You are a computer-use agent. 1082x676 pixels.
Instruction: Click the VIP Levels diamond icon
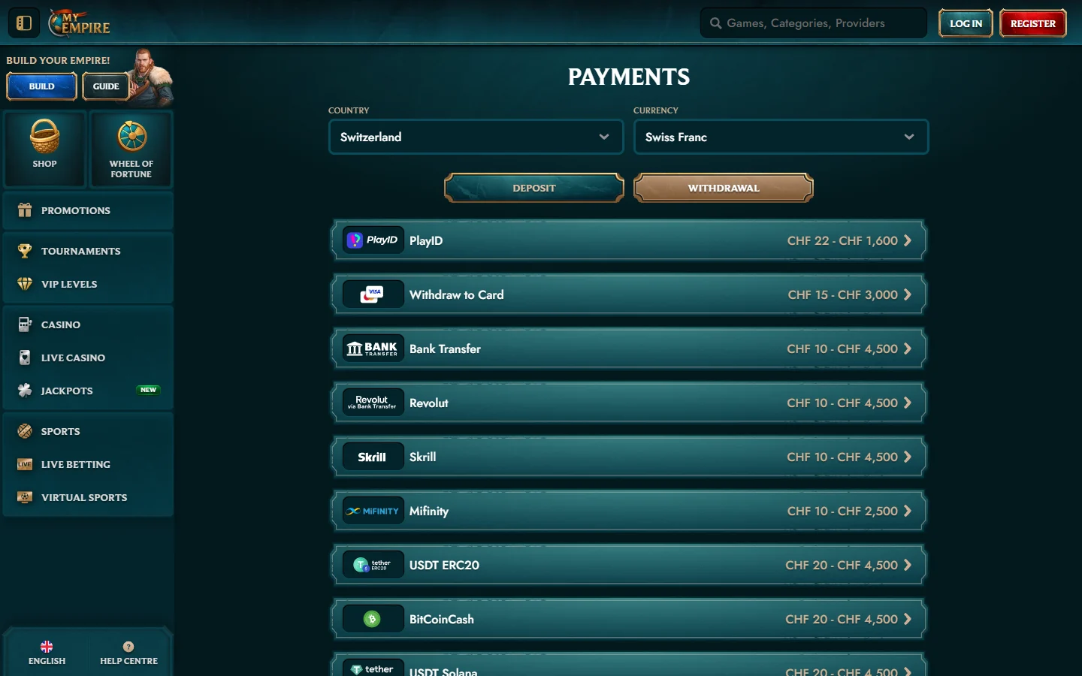coord(25,284)
